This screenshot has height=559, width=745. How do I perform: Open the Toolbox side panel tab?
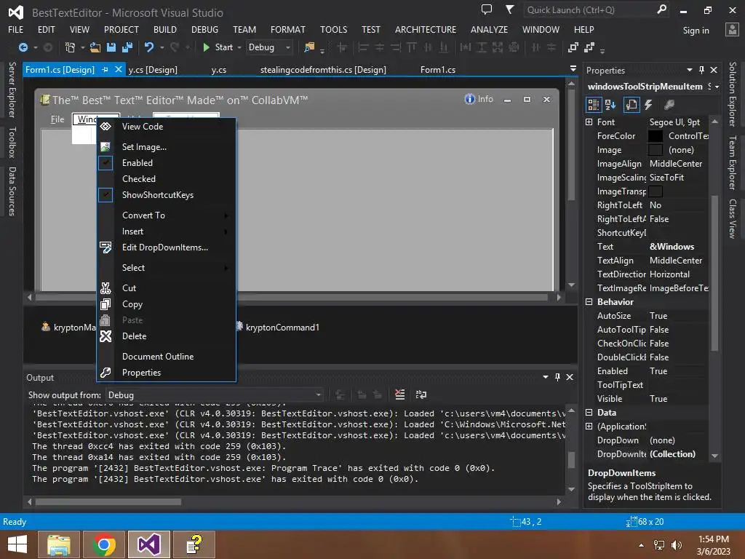click(x=12, y=142)
